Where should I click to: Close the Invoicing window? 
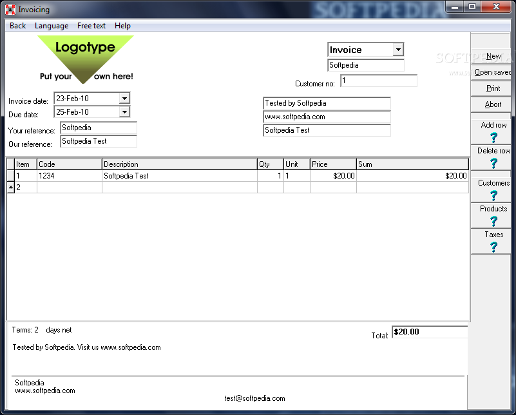496,6
